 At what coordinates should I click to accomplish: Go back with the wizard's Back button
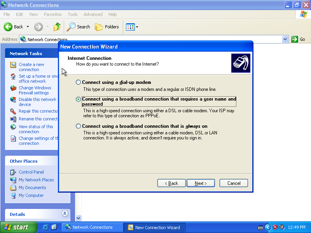tap(171, 183)
